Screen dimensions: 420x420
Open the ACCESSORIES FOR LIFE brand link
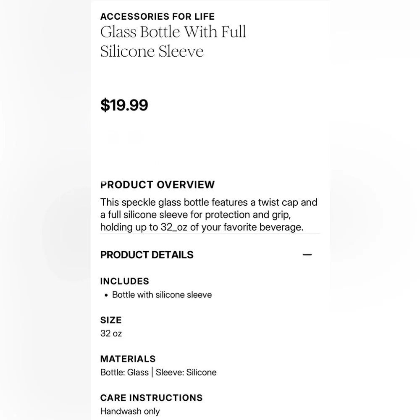tap(157, 17)
